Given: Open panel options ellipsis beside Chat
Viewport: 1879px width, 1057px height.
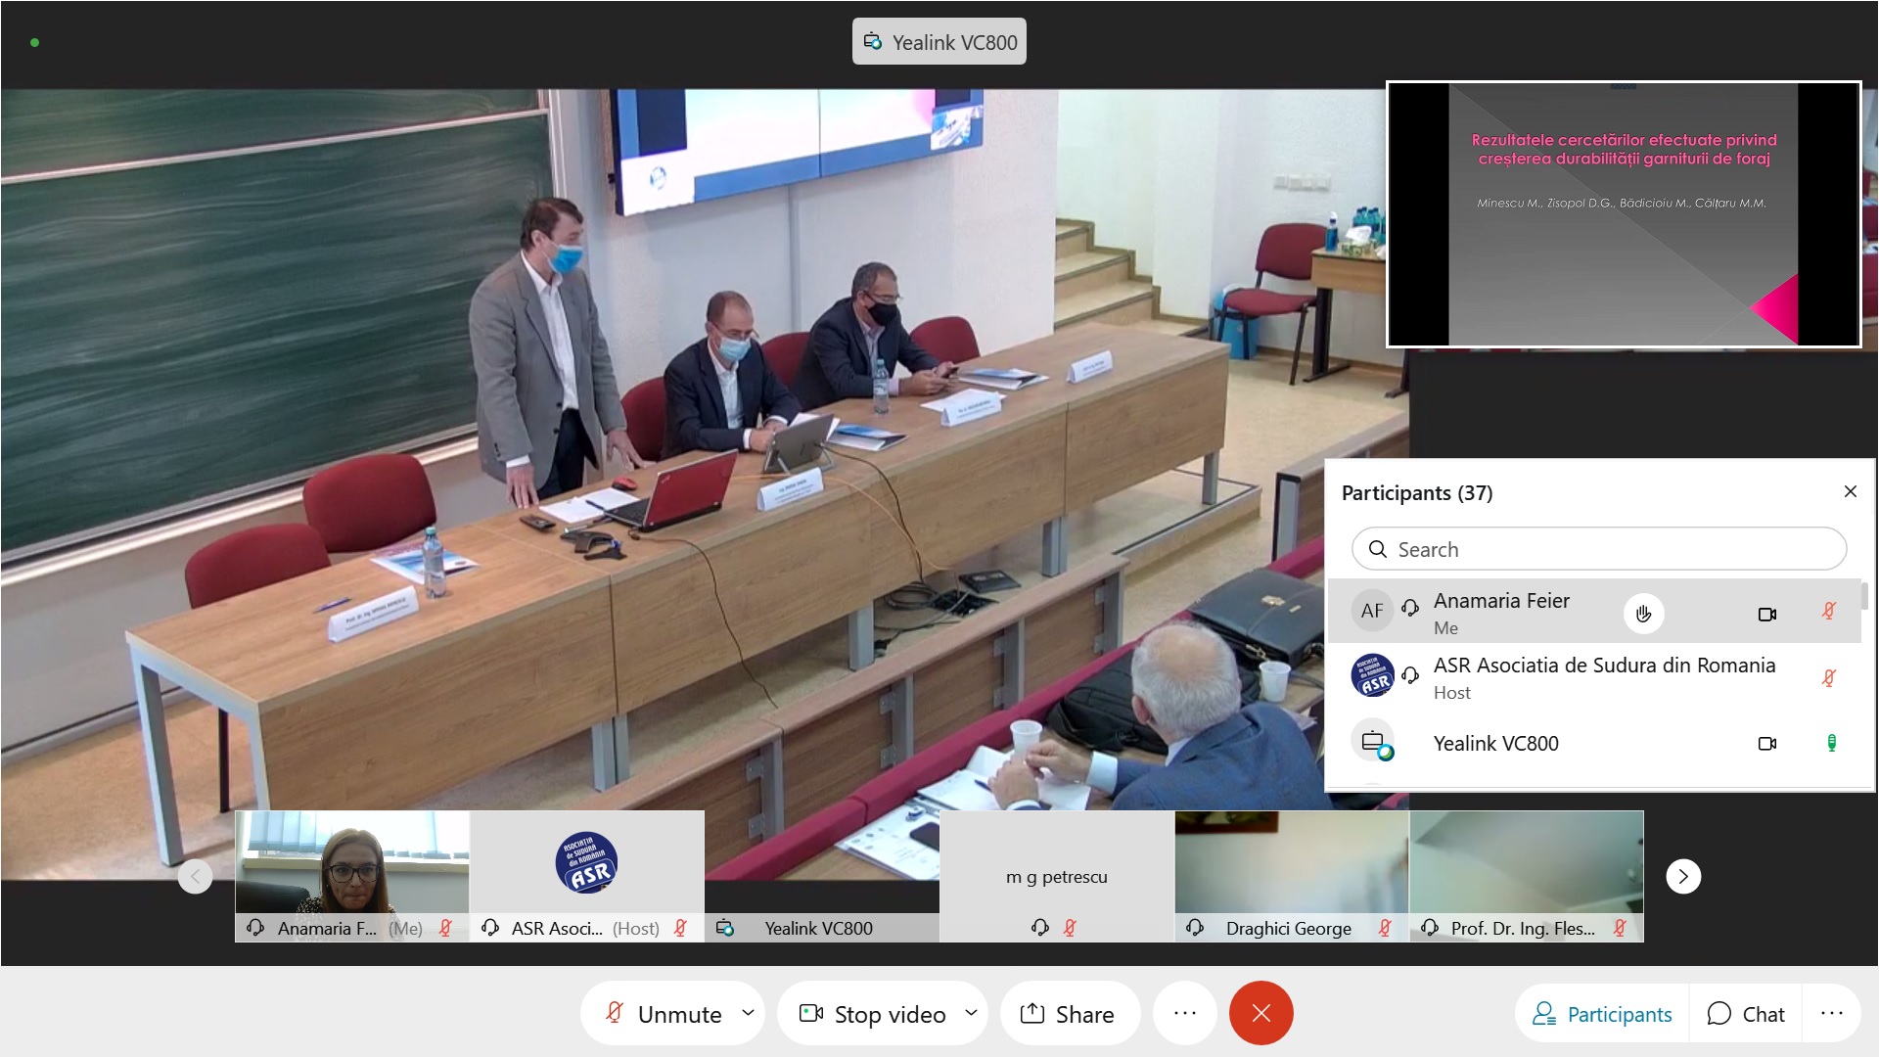Looking at the screenshot, I should [x=1831, y=1014].
